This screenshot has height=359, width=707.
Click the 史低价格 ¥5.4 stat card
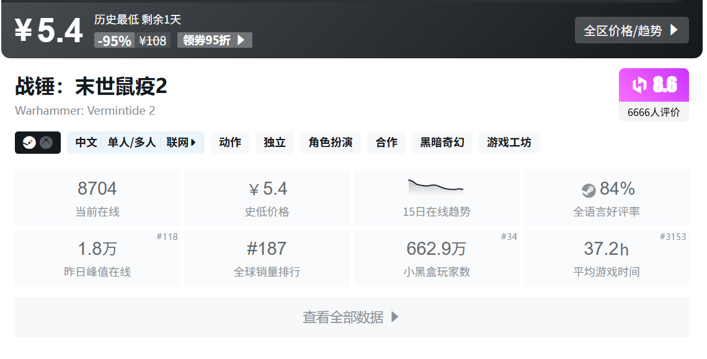tap(267, 198)
